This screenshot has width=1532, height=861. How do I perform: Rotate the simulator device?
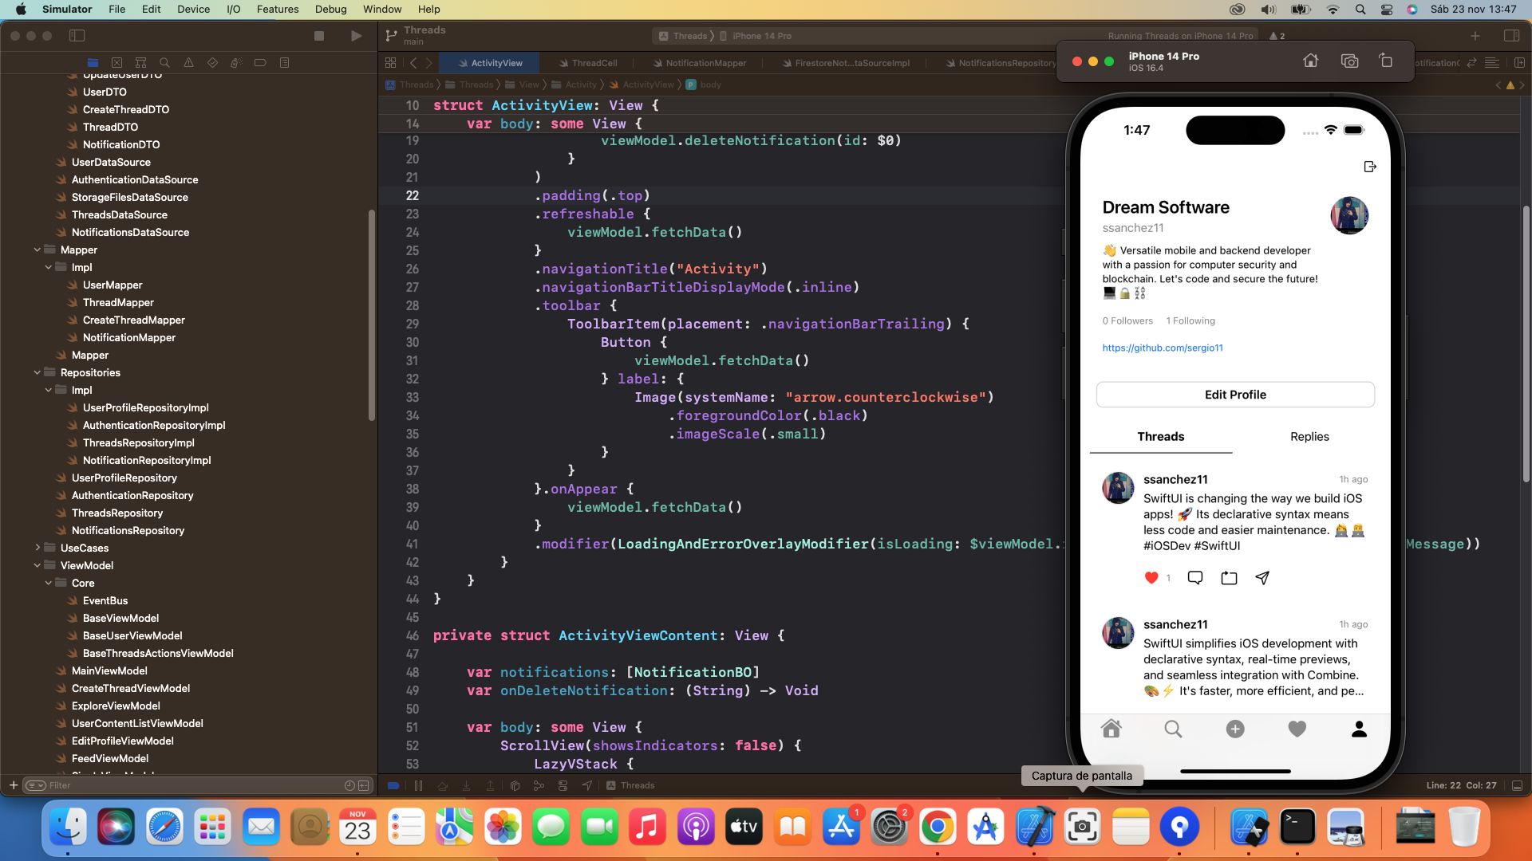1386,61
